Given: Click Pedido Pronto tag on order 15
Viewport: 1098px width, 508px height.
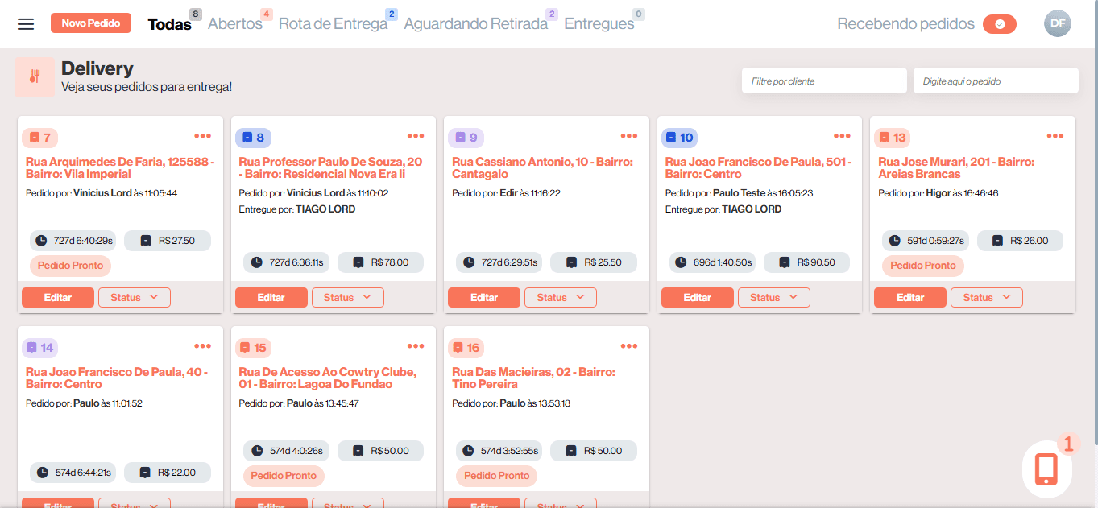Looking at the screenshot, I should (284, 476).
